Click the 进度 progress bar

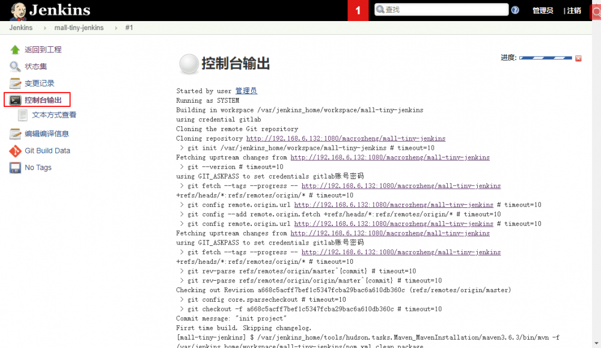(545, 57)
